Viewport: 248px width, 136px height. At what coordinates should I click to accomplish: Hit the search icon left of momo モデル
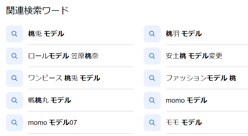coord(152,100)
